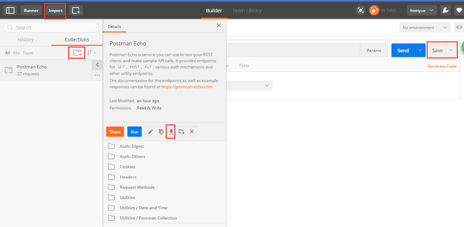The image size is (464, 227).
Task: Add a folder to the collection icon
Action: (181, 132)
